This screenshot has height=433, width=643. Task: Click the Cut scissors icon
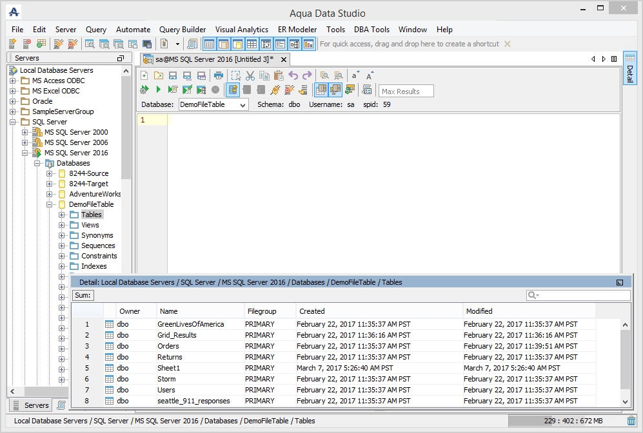click(x=250, y=75)
